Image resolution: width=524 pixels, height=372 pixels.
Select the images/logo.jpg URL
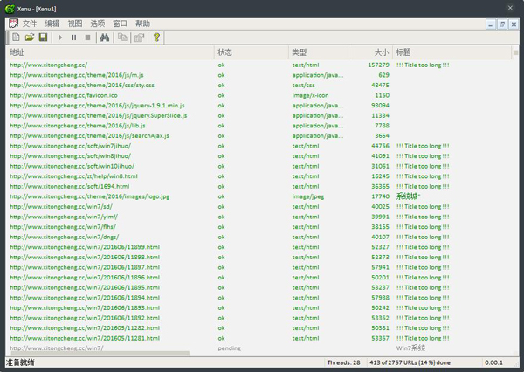(90, 196)
